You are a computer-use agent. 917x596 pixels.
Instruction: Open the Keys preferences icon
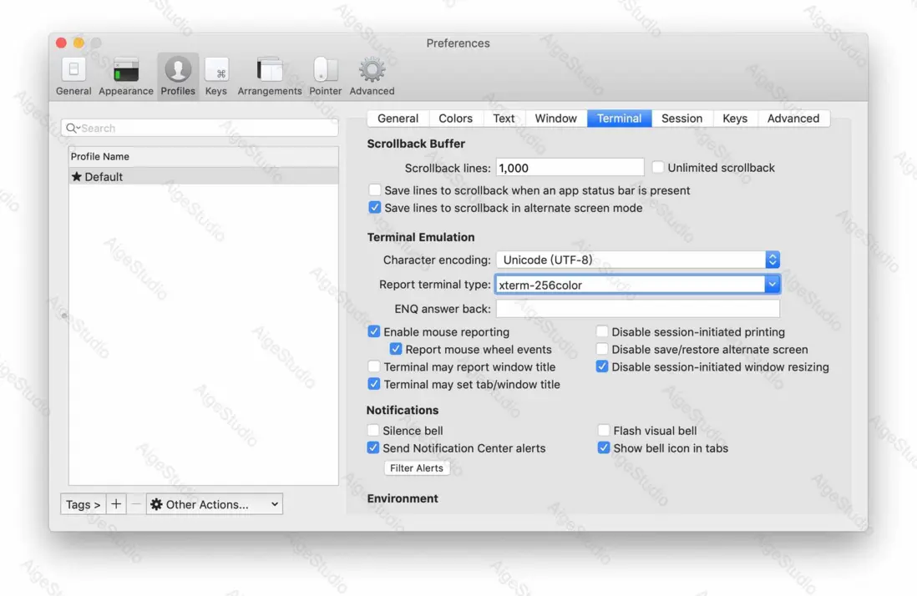215,75
